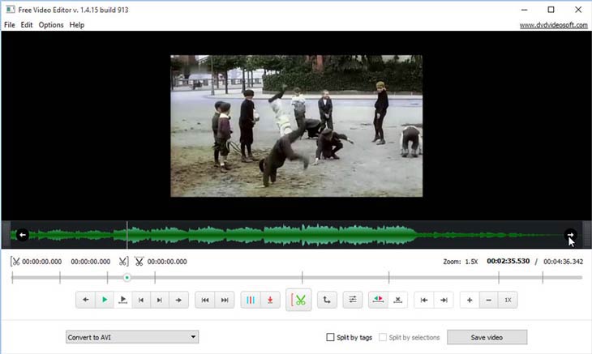Click the step forward arrow button
Image resolution: width=592 pixels, height=354 pixels.
(178, 300)
